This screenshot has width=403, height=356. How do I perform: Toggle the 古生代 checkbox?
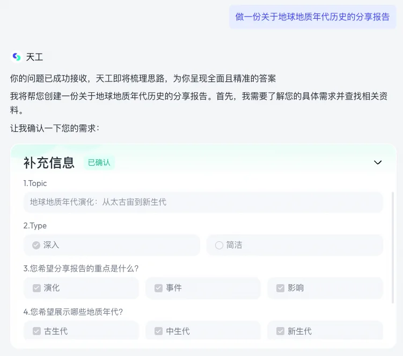click(36, 331)
